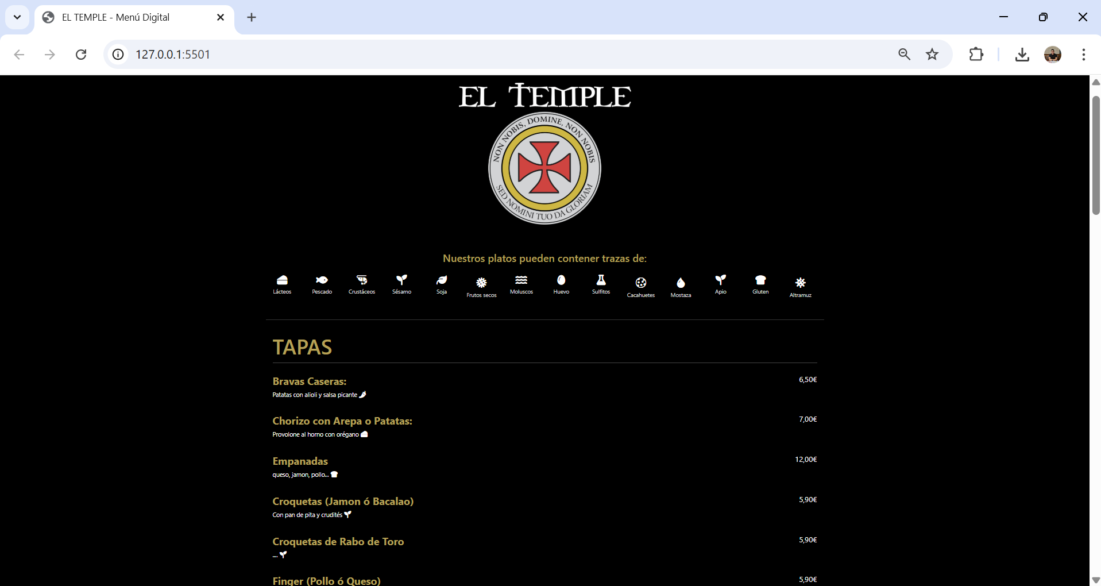This screenshot has width=1101, height=586.
Task: Click the 5,90€ price of Croquetas de Rabo de Toro
Action: tap(808, 540)
